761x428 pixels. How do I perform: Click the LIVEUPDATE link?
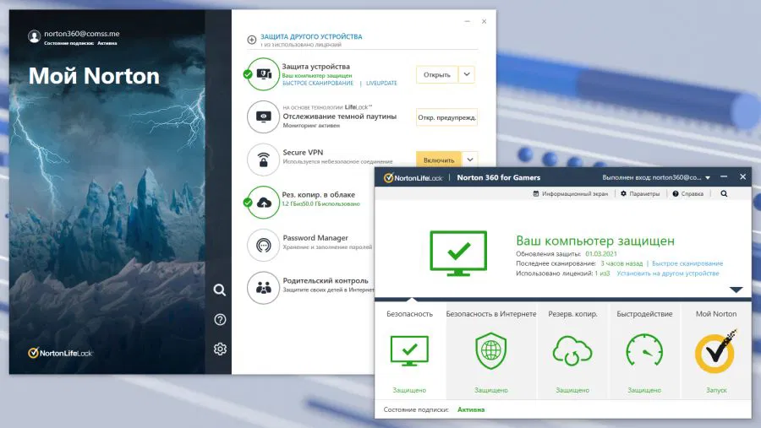[x=381, y=84]
